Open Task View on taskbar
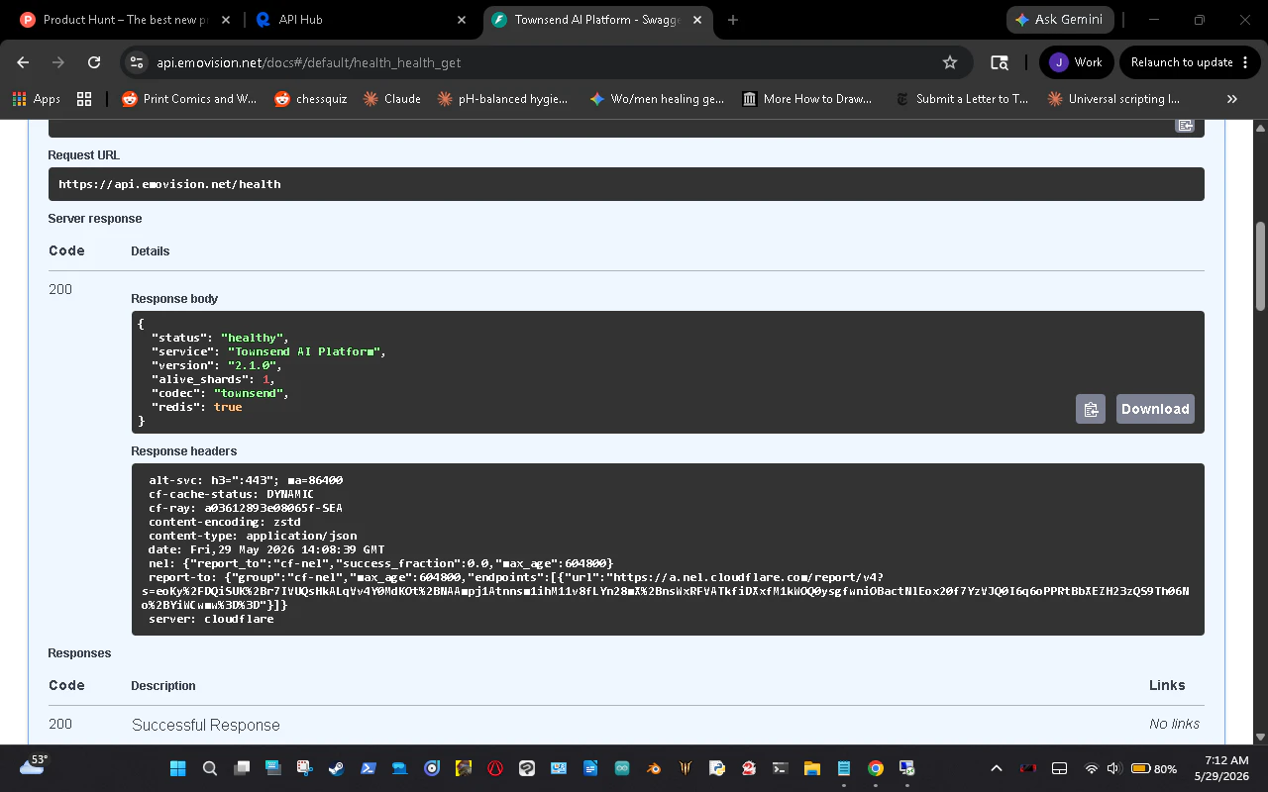The image size is (1268, 792). [x=242, y=768]
